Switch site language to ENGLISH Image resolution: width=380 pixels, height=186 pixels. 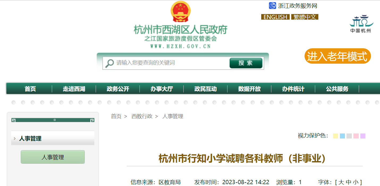tap(275, 17)
